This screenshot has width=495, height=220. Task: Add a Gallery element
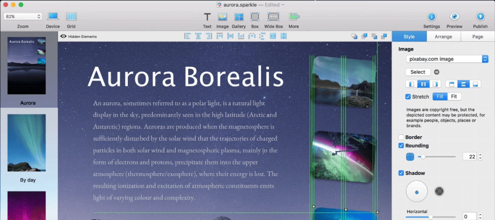coord(239,17)
